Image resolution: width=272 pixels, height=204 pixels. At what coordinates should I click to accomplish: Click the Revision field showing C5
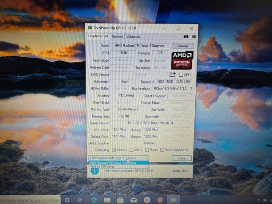(x=160, y=53)
